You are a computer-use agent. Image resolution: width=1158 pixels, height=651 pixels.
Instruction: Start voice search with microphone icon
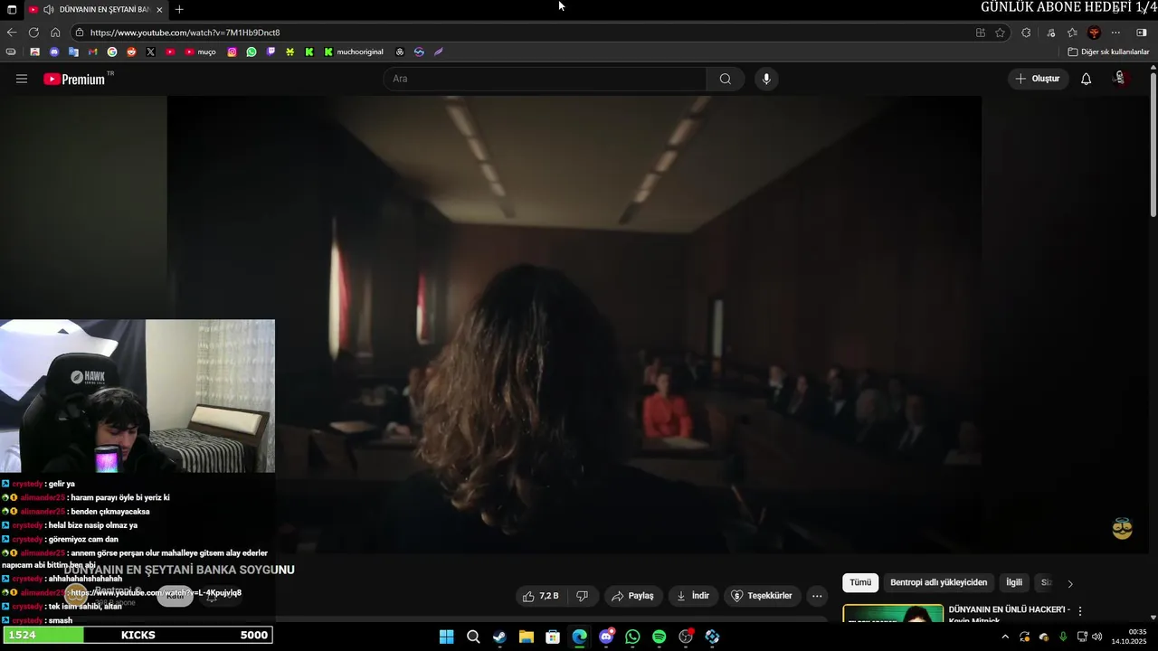coord(766,79)
